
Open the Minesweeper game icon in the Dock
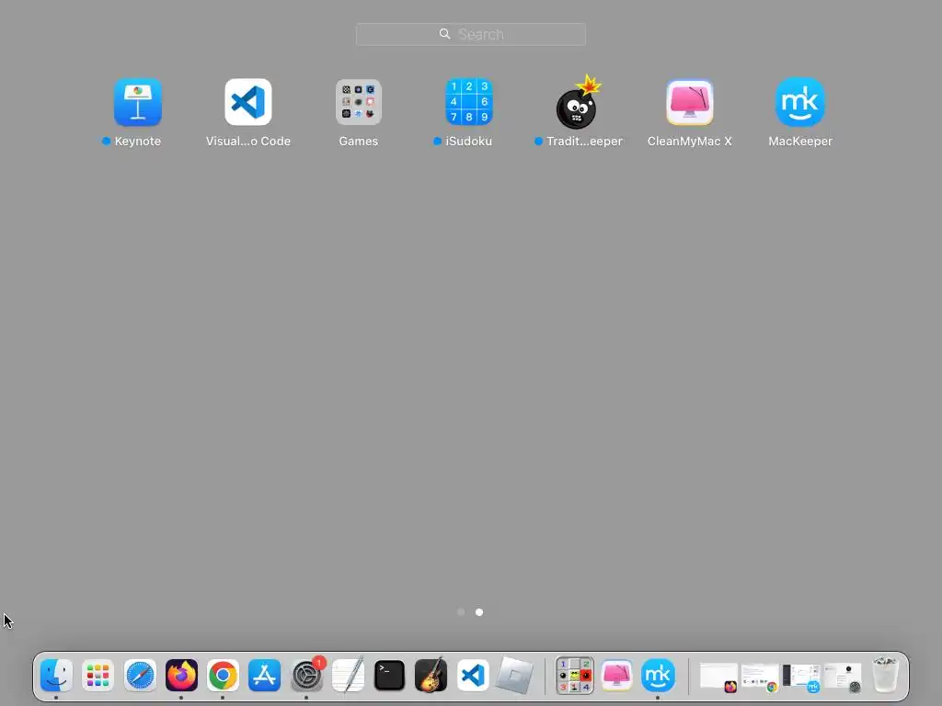tap(575, 676)
